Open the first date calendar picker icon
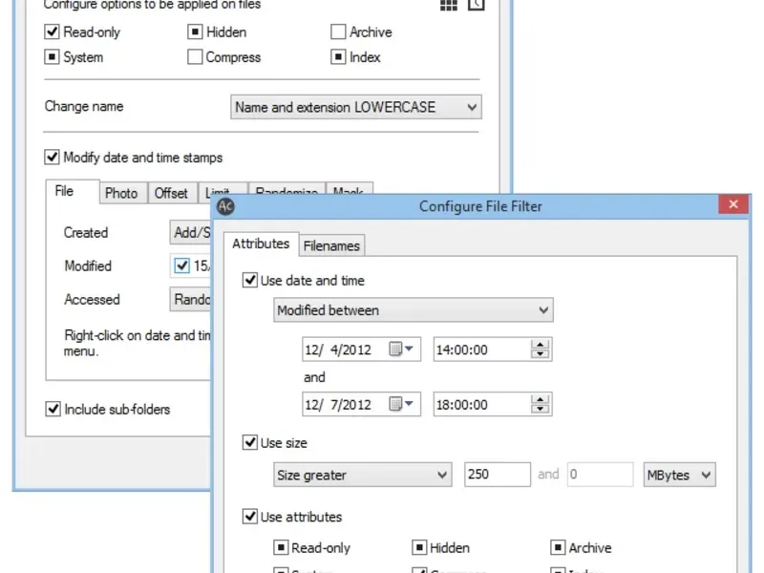Screen dimensions: 764x573 click(401, 349)
